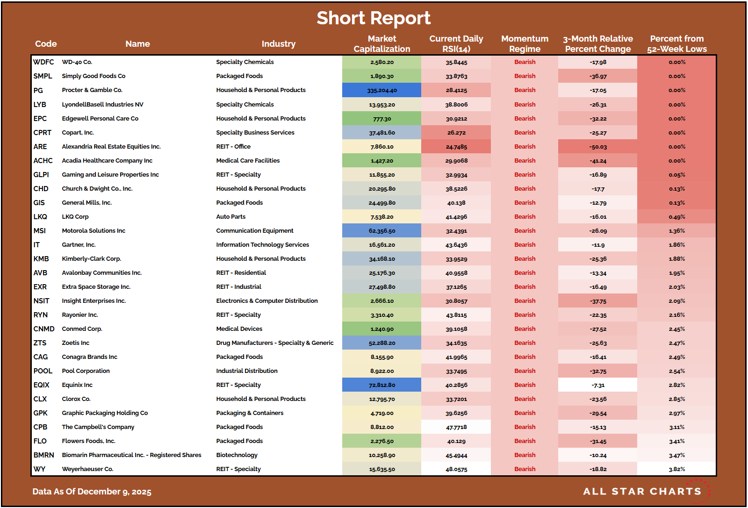Click the -50.03 relative percent change cell
Image resolution: width=748 pixels, height=508 pixels.
597,147
